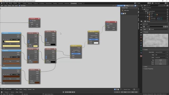Click the black Key Color swatch, upper node
The width and height of the screenshot is (169, 95).
tap(53, 45)
